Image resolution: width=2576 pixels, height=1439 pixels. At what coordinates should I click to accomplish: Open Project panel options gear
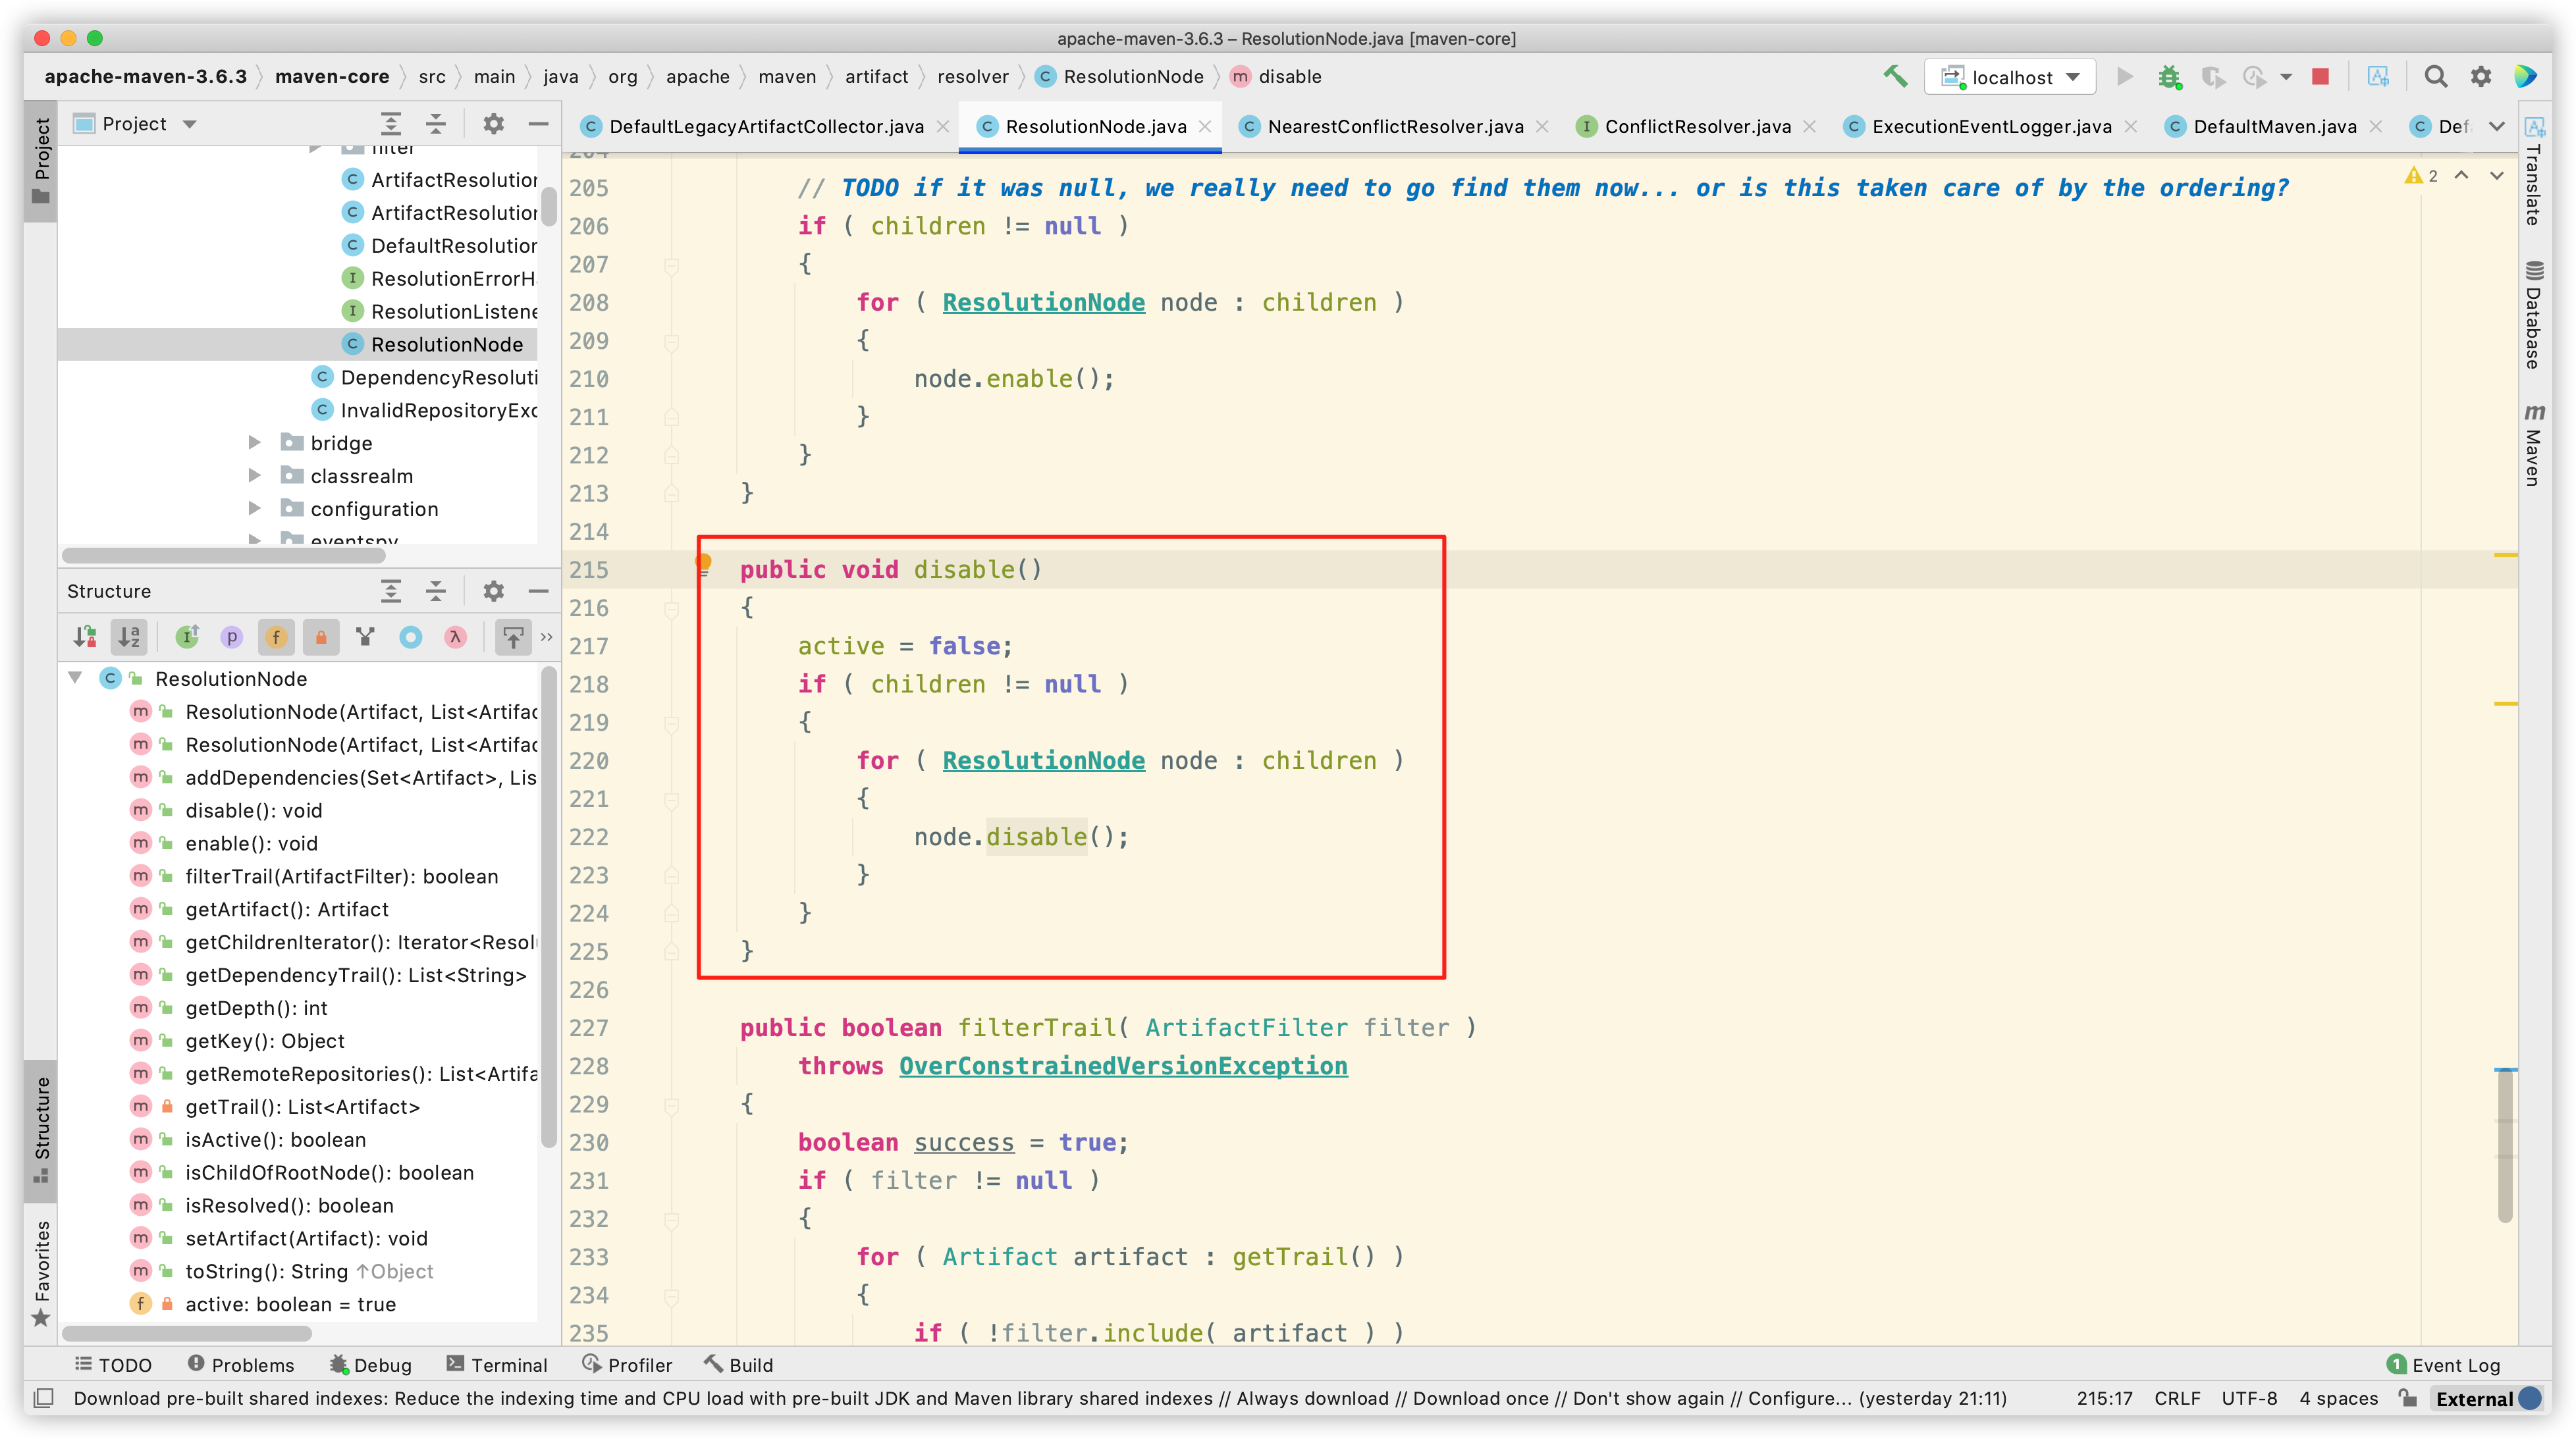click(x=494, y=124)
